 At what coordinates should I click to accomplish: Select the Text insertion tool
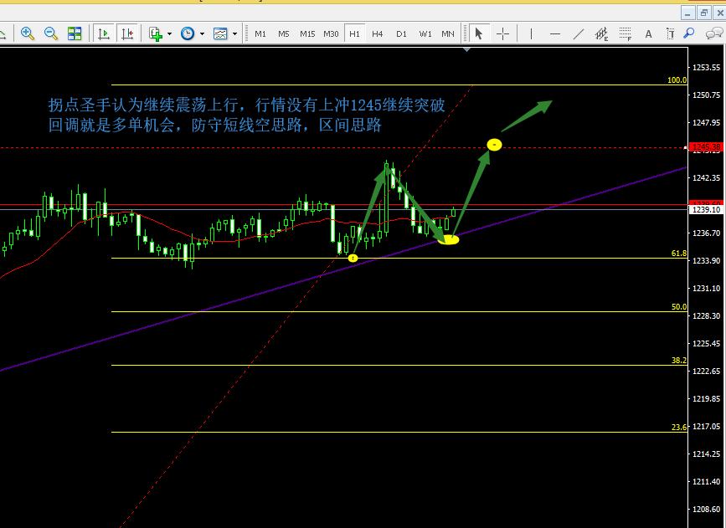[x=648, y=33]
